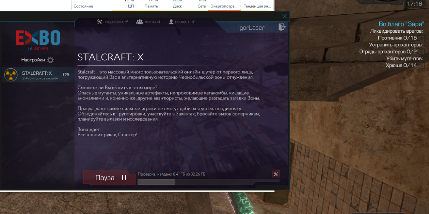Minimize the EXBO launcher window
Image resolution: width=429 pixels, height=214 pixels.
277,16
